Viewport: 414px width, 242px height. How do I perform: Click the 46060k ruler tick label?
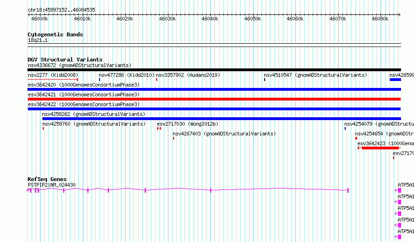pyautogui.click(x=295, y=19)
